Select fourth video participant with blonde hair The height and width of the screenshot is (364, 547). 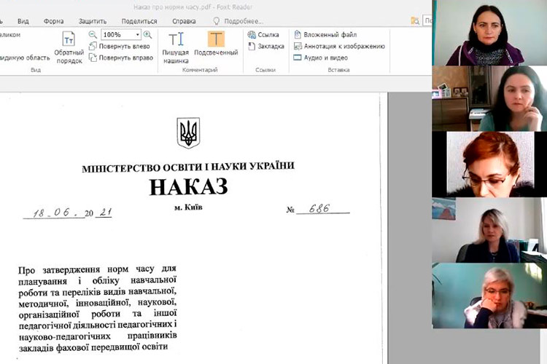[489, 230]
